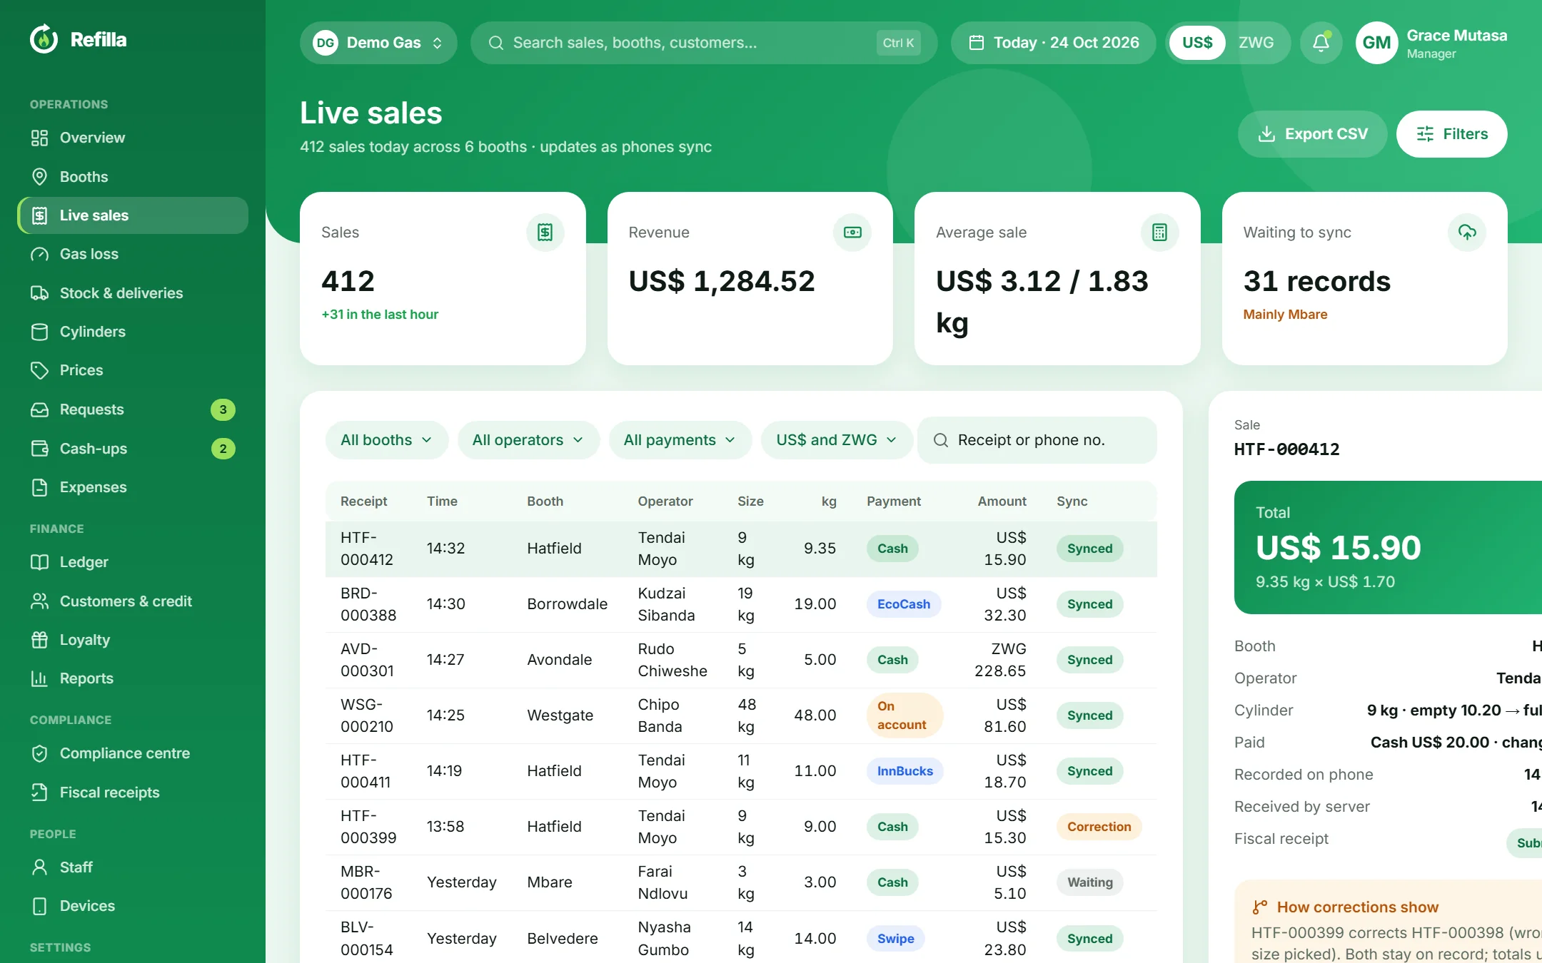Open Customers & credit
The image size is (1542, 963).
(x=133, y=601)
